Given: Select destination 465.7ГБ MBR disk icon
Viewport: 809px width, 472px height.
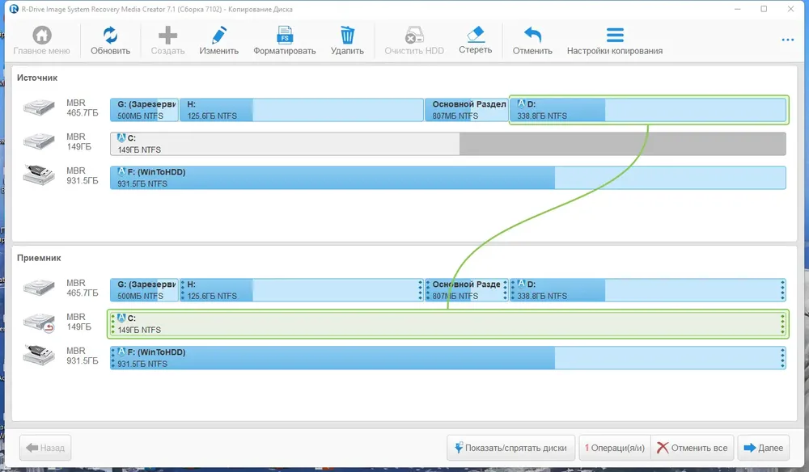Looking at the screenshot, I should tap(39, 288).
